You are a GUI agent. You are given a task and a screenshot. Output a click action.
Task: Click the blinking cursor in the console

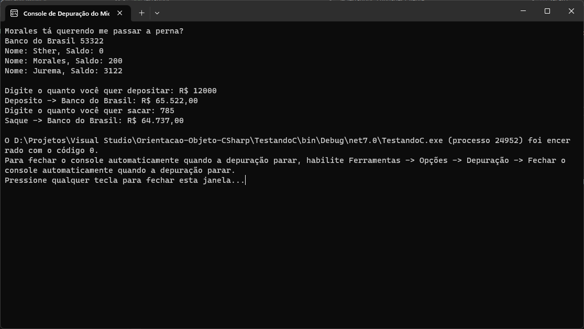point(246,180)
